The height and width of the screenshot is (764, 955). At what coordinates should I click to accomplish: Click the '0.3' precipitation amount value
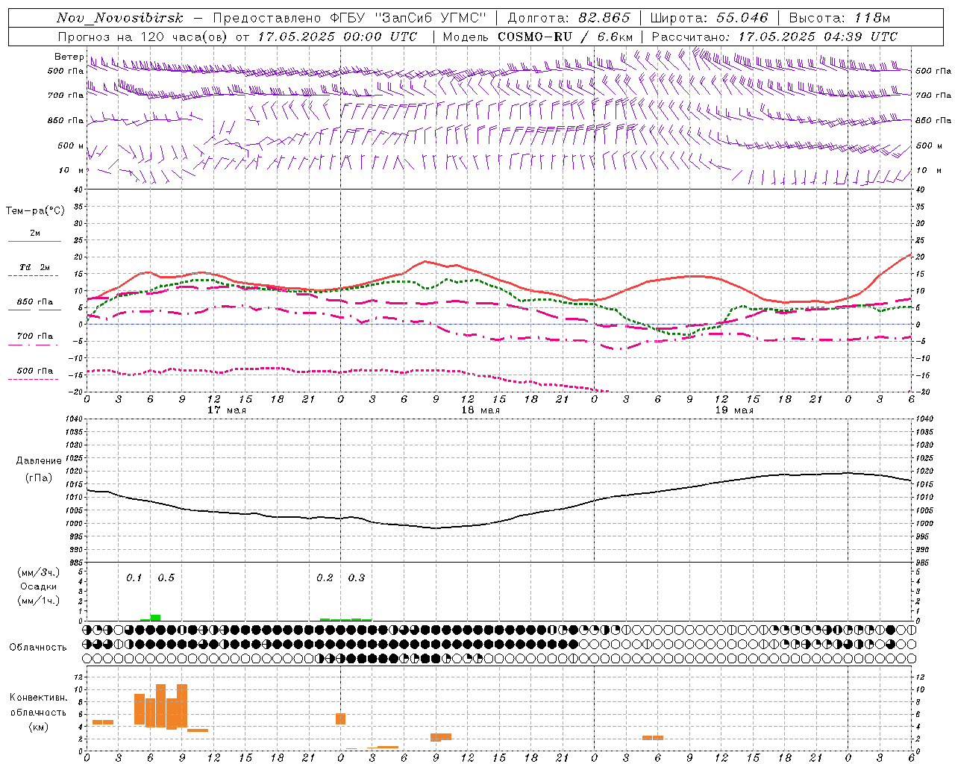point(357,577)
